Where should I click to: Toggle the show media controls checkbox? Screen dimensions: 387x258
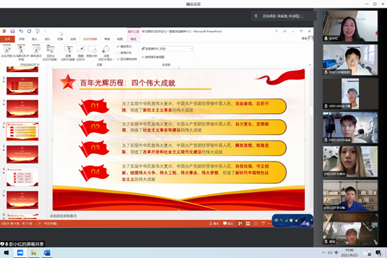118,59
